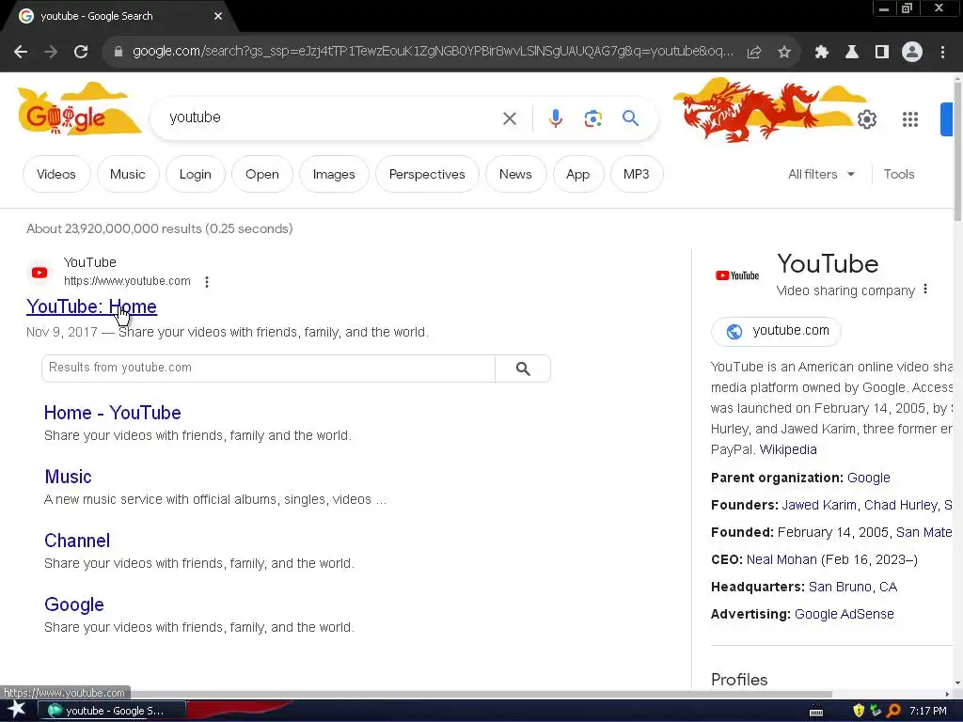Viewport: 963px width, 722px height.
Task: Open options dots beside youtube.com URL
Action: pos(207,282)
